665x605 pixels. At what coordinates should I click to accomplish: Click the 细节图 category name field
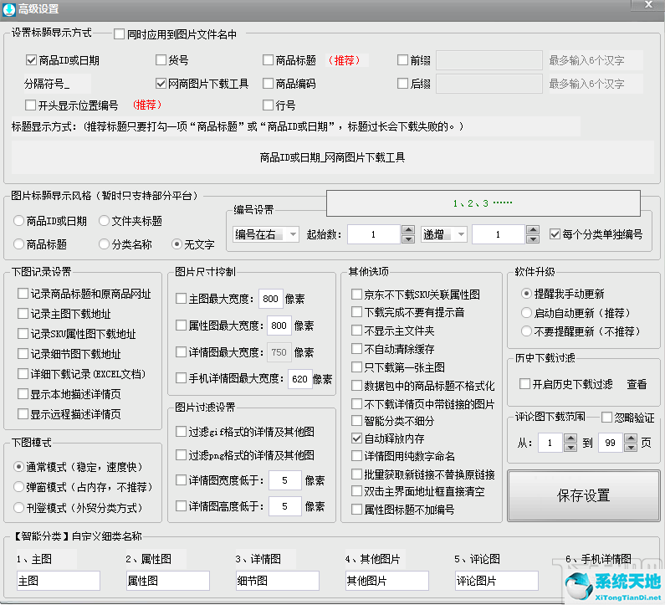click(x=278, y=581)
